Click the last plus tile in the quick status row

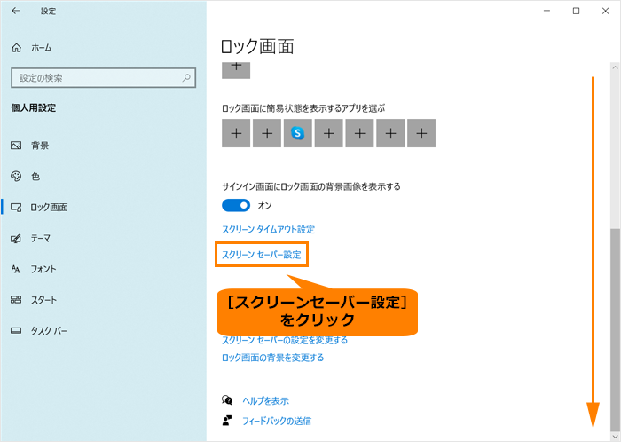(421, 133)
